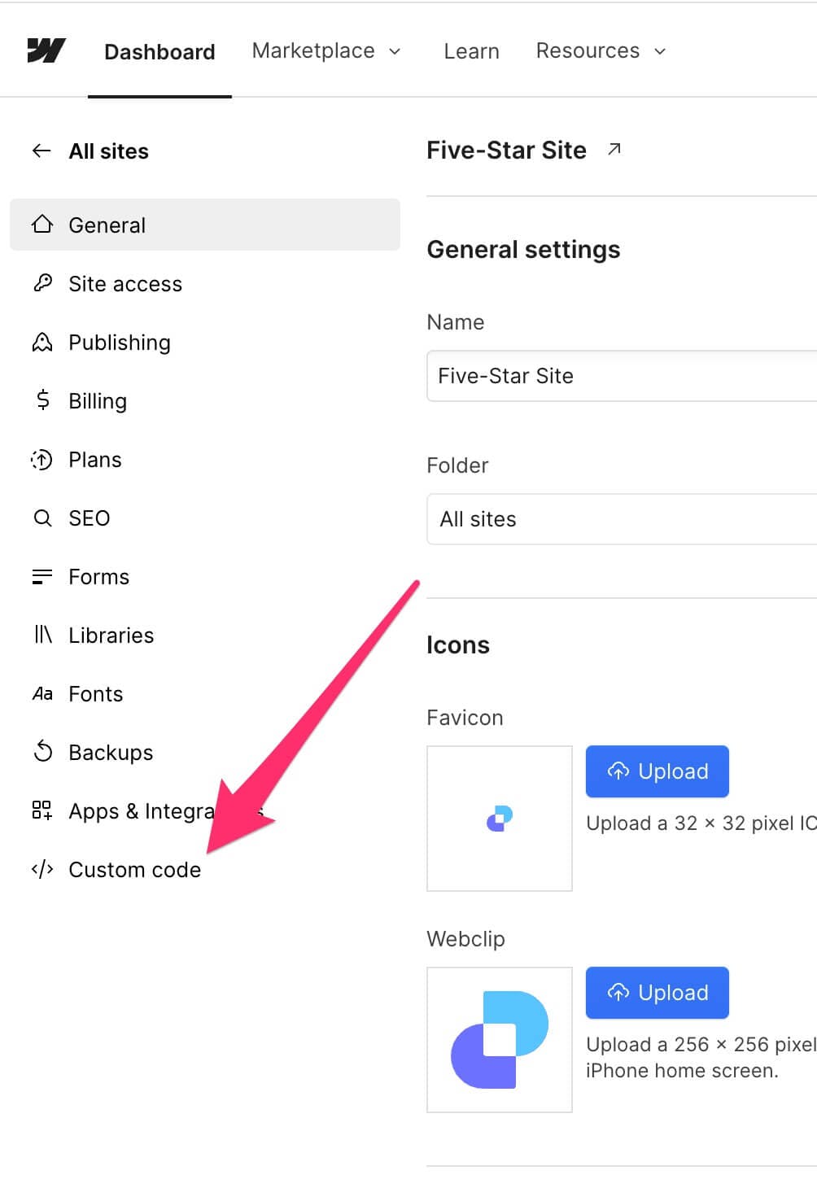Click the Webclip preview thumbnail

click(x=500, y=1039)
